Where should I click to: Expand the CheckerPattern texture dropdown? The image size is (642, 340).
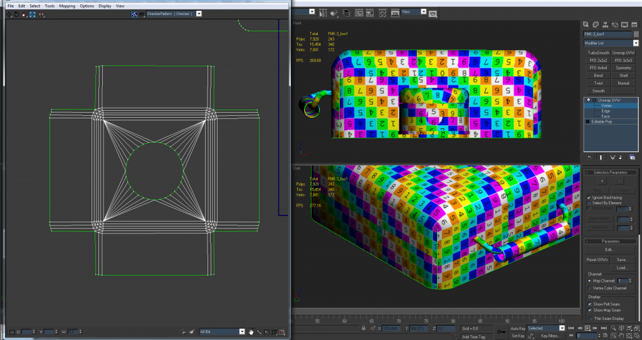coord(199,13)
